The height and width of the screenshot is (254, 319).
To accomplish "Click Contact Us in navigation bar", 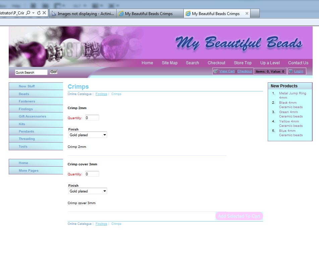I will [x=298, y=63].
